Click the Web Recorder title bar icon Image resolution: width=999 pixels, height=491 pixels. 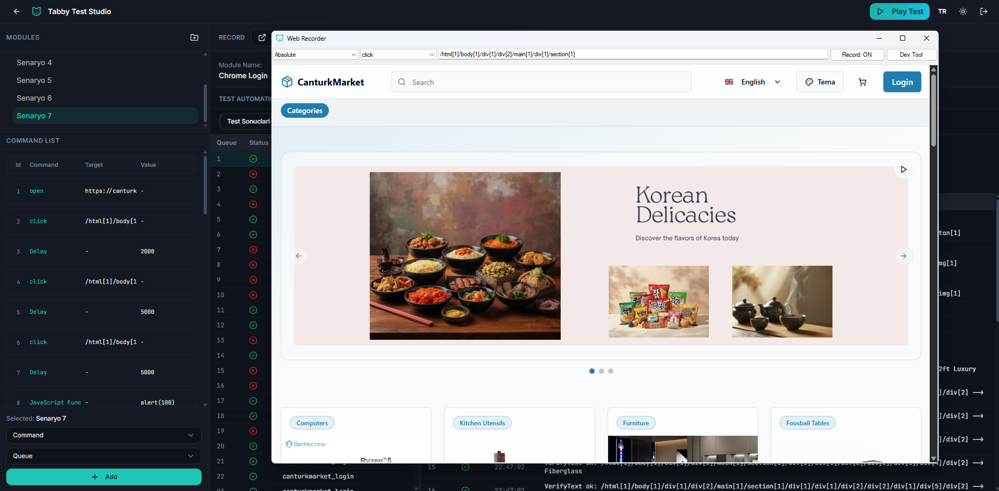click(280, 38)
